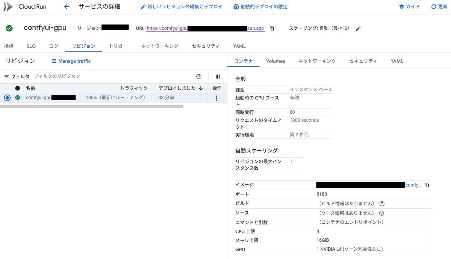Click the port value 8188

click(322, 194)
